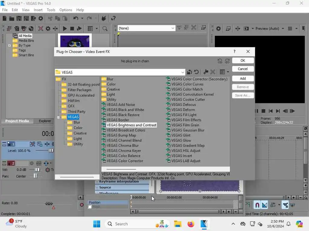
Task: Open the Undo history dropdown arrow
Action: coord(82,18)
